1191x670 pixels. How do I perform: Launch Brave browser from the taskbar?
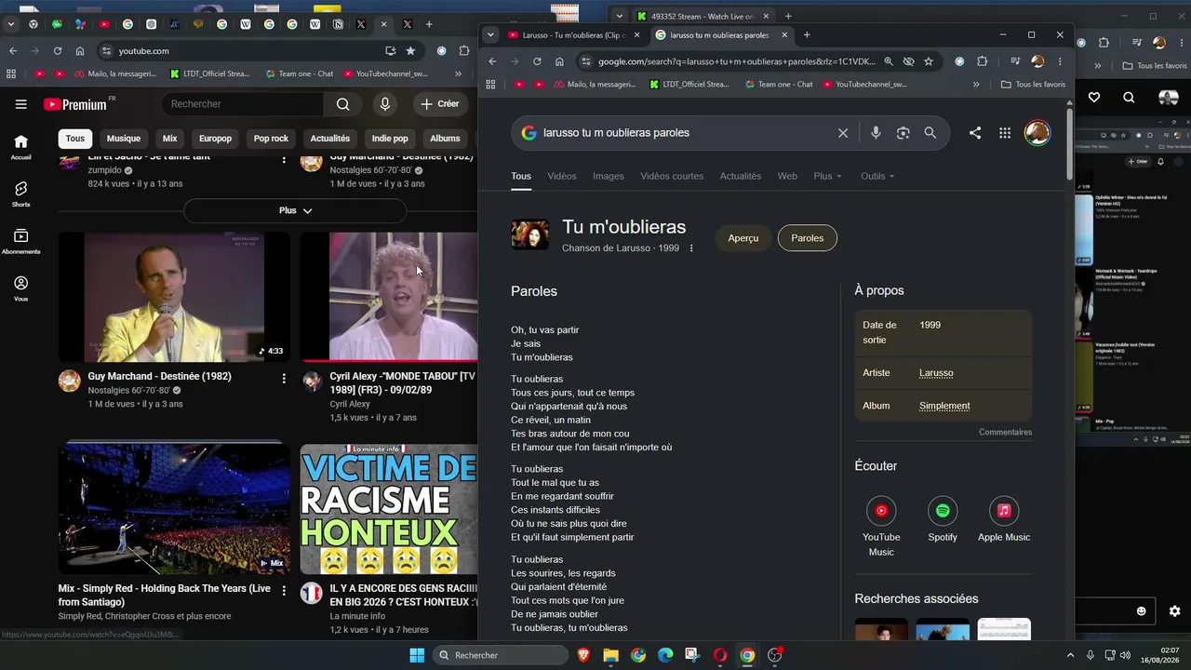(x=583, y=655)
